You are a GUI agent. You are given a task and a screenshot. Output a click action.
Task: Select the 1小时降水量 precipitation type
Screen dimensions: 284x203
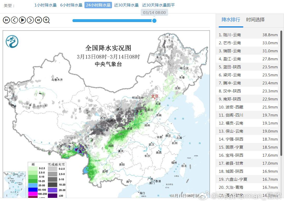click(x=45, y=5)
